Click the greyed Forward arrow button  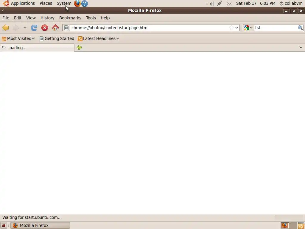[x=16, y=28]
